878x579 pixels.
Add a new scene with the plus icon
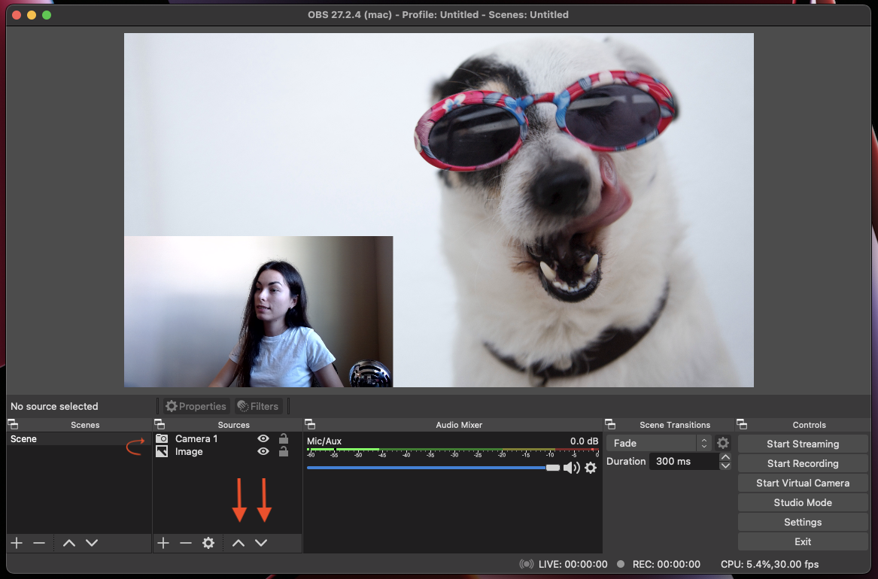coord(17,543)
